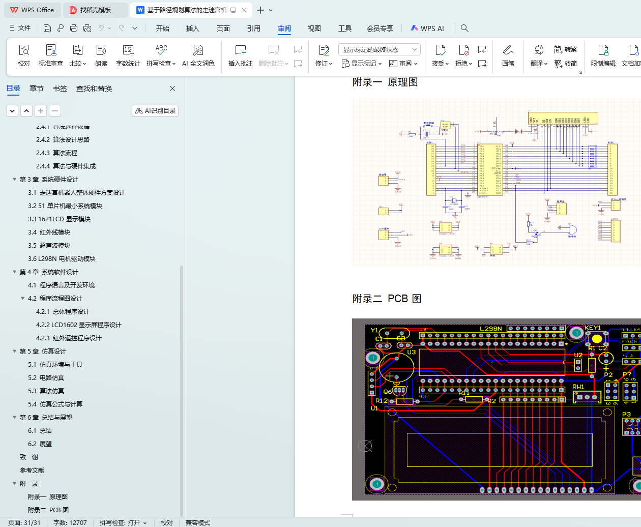Close the 目录 navigation pane

click(x=172, y=89)
